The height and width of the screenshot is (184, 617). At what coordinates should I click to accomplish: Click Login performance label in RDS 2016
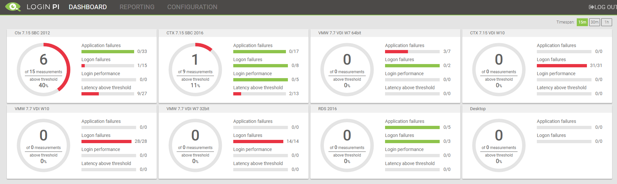pyautogui.click(x=404, y=149)
